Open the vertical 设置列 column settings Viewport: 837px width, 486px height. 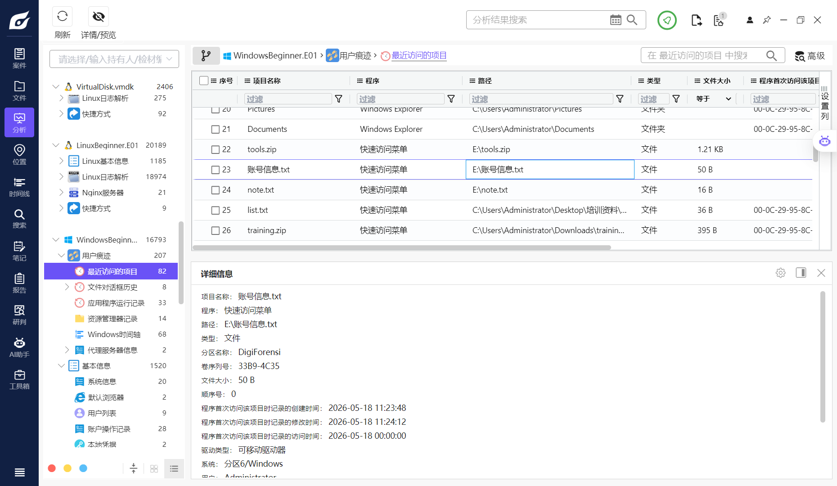pos(824,103)
